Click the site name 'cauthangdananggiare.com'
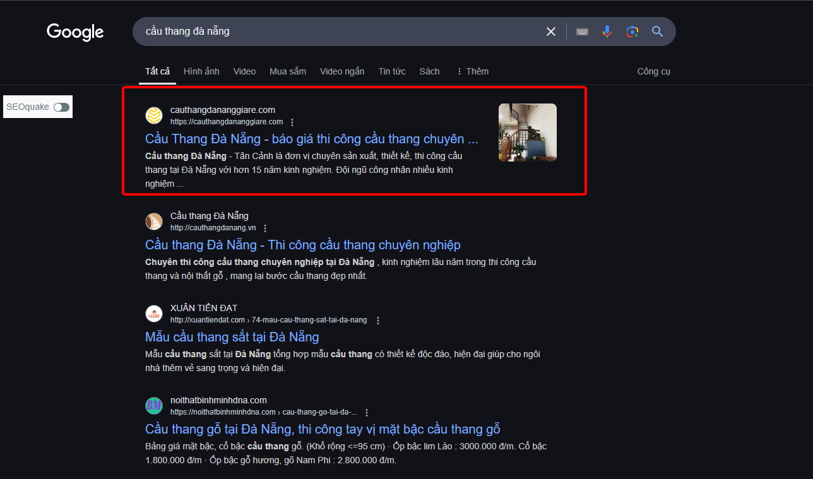The height and width of the screenshot is (479, 813). (223, 110)
